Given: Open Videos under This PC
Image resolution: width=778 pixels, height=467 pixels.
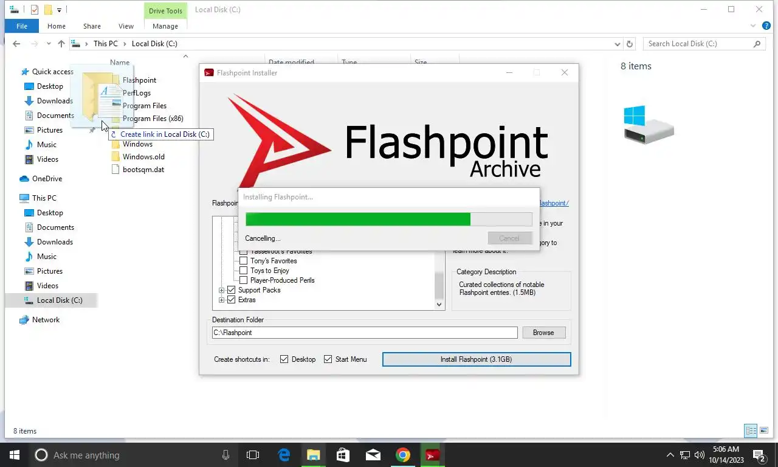Looking at the screenshot, I should pyautogui.click(x=47, y=286).
